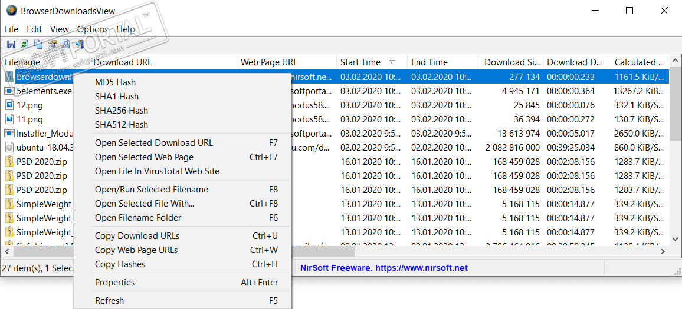This screenshot has height=309, width=682.
Task: Click the Save Selected Items toolbar icon
Action: (x=11, y=44)
